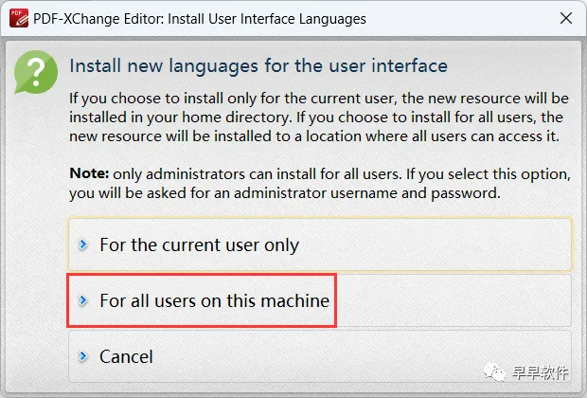The width and height of the screenshot is (587, 398).
Task: Click the 'If you select this option' text
Action: click(473, 174)
